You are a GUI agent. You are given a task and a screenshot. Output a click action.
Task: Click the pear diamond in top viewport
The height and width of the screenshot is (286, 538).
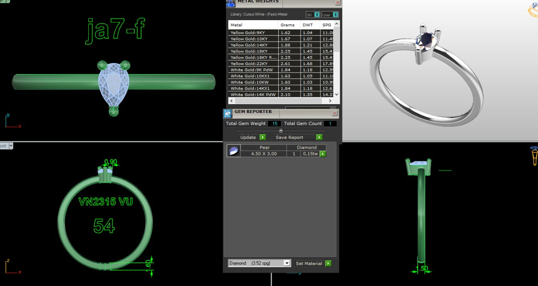[113, 85]
